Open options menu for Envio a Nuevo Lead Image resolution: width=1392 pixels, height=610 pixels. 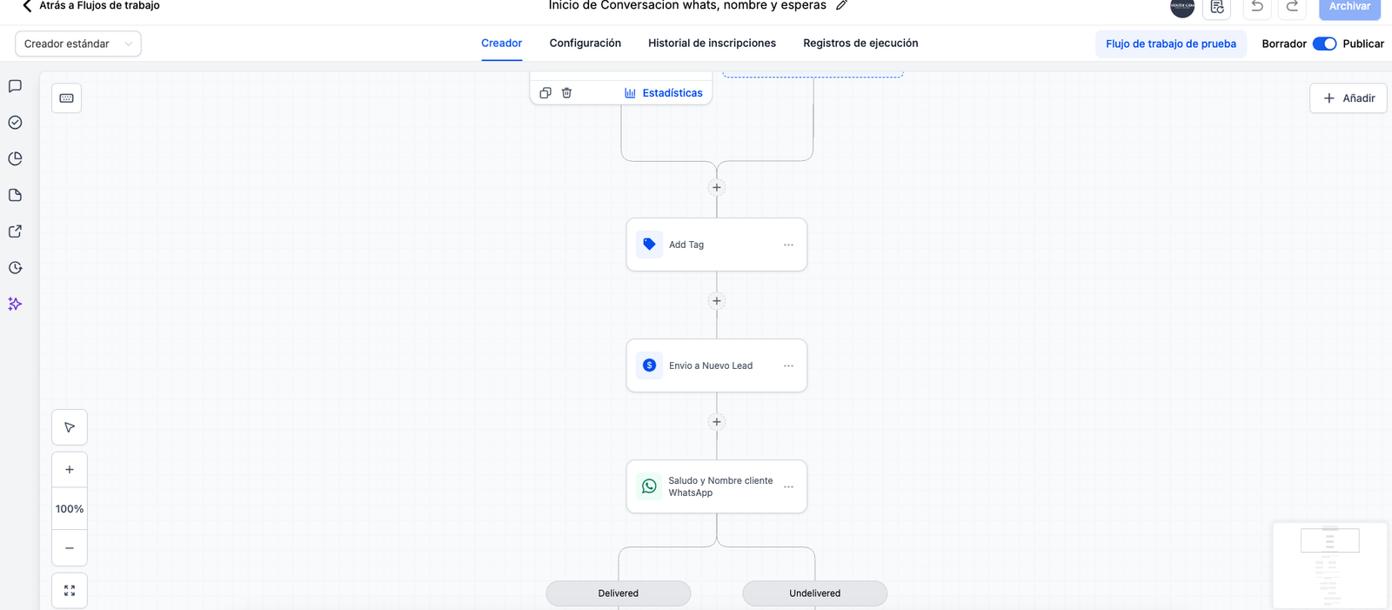[x=788, y=365]
